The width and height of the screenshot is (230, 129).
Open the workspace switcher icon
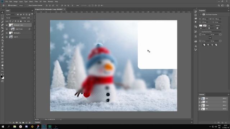click(223, 6)
